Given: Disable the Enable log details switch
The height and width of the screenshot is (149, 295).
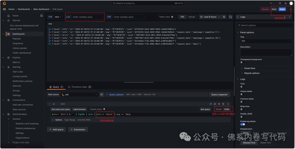Looking at the screenshot, I should (243, 124).
